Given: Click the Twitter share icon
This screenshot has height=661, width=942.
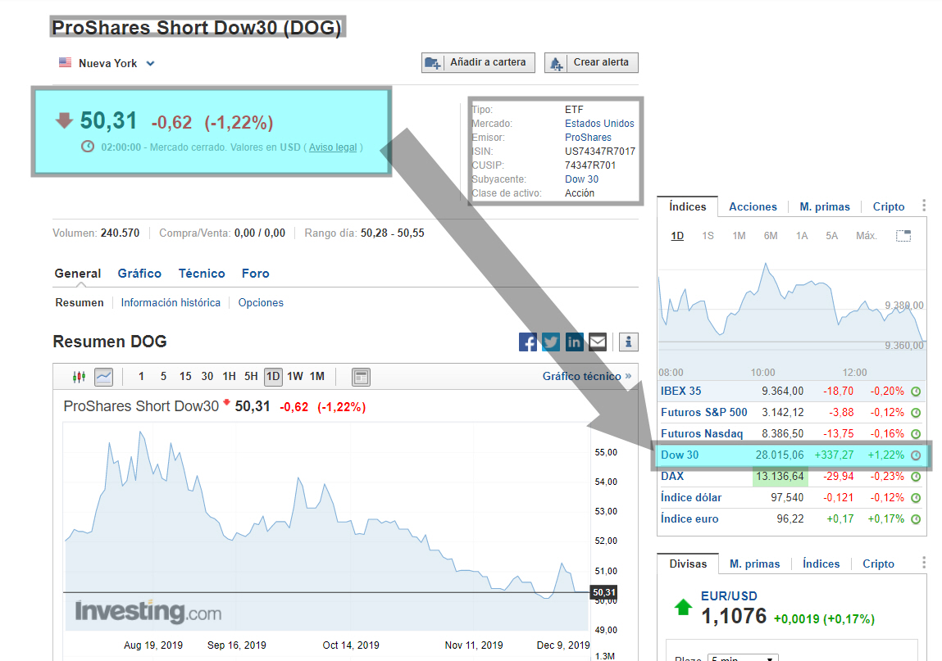Looking at the screenshot, I should [551, 342].
